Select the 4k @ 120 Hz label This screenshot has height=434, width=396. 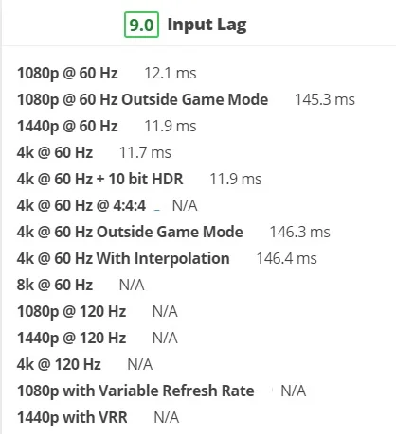[59, 364]
